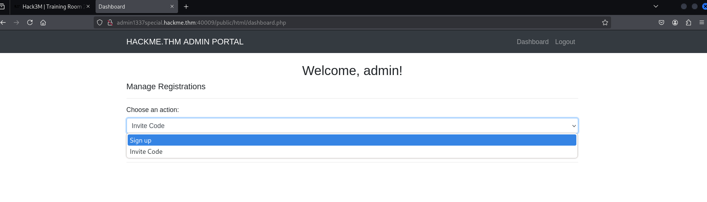Choose Invite Code from the dropdown list
Image resolution: width=707 pixels, height=202 pixels.
(x=352, y=152)
